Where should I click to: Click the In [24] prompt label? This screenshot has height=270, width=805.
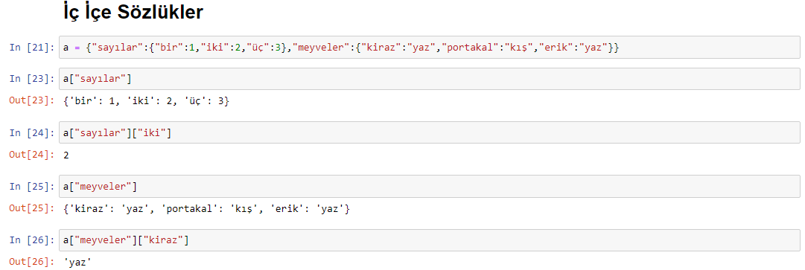pos(32,133)
